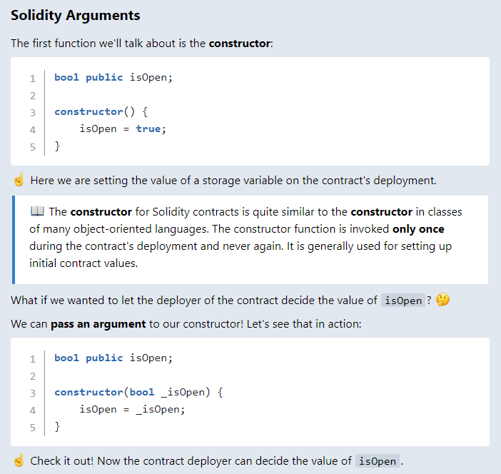
Task: Click "constructor()" in the first code block
Action: [94, 112]
